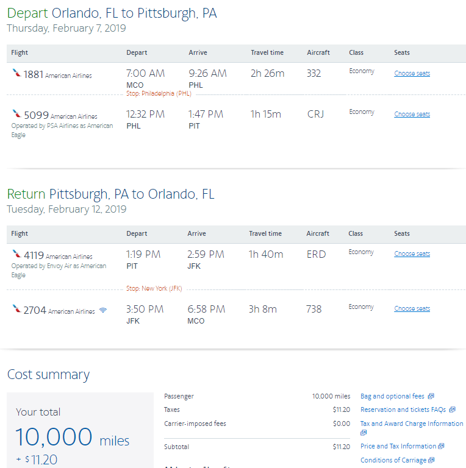
Task: View Tax and Award Charge Information
Action: tap(412, 424)
